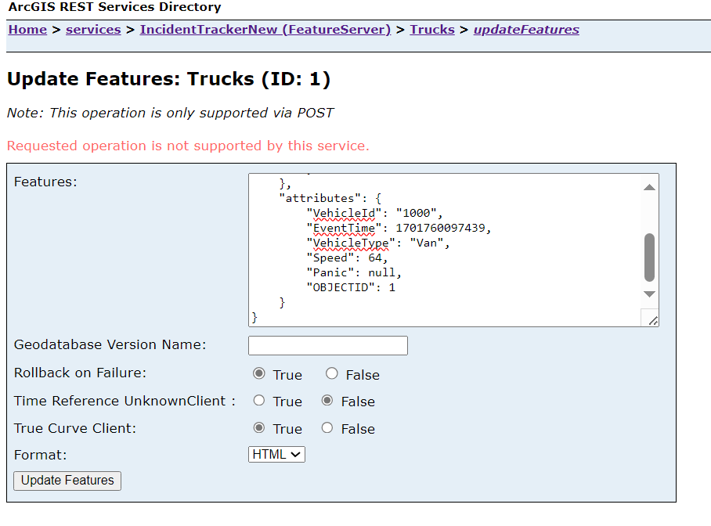Click the "VehicleType": "Van" line

pyautogui.click(x=378, y=243)
